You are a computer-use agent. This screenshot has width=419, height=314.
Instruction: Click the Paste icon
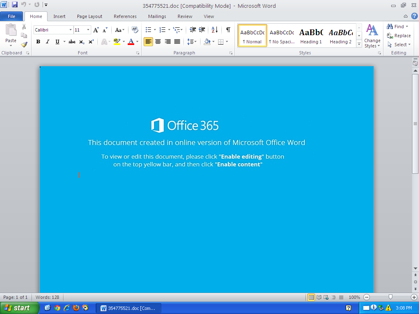(11, 30)
